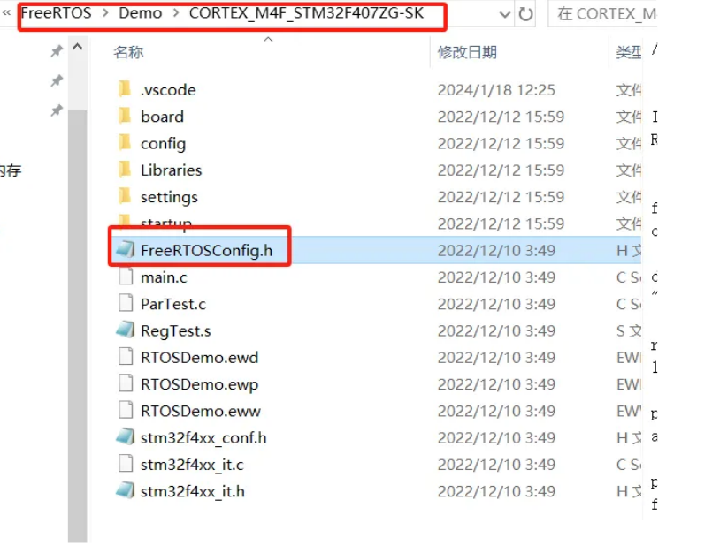Click the main.c file icon
The width and height of the screenshot is (712, 553).
126,276
